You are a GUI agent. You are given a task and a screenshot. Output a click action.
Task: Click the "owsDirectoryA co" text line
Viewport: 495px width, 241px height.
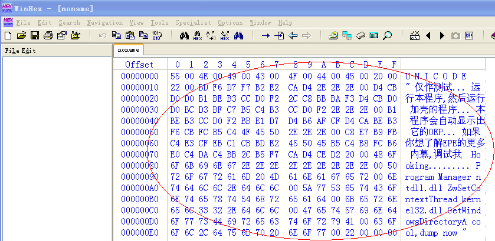coord(443,222)
